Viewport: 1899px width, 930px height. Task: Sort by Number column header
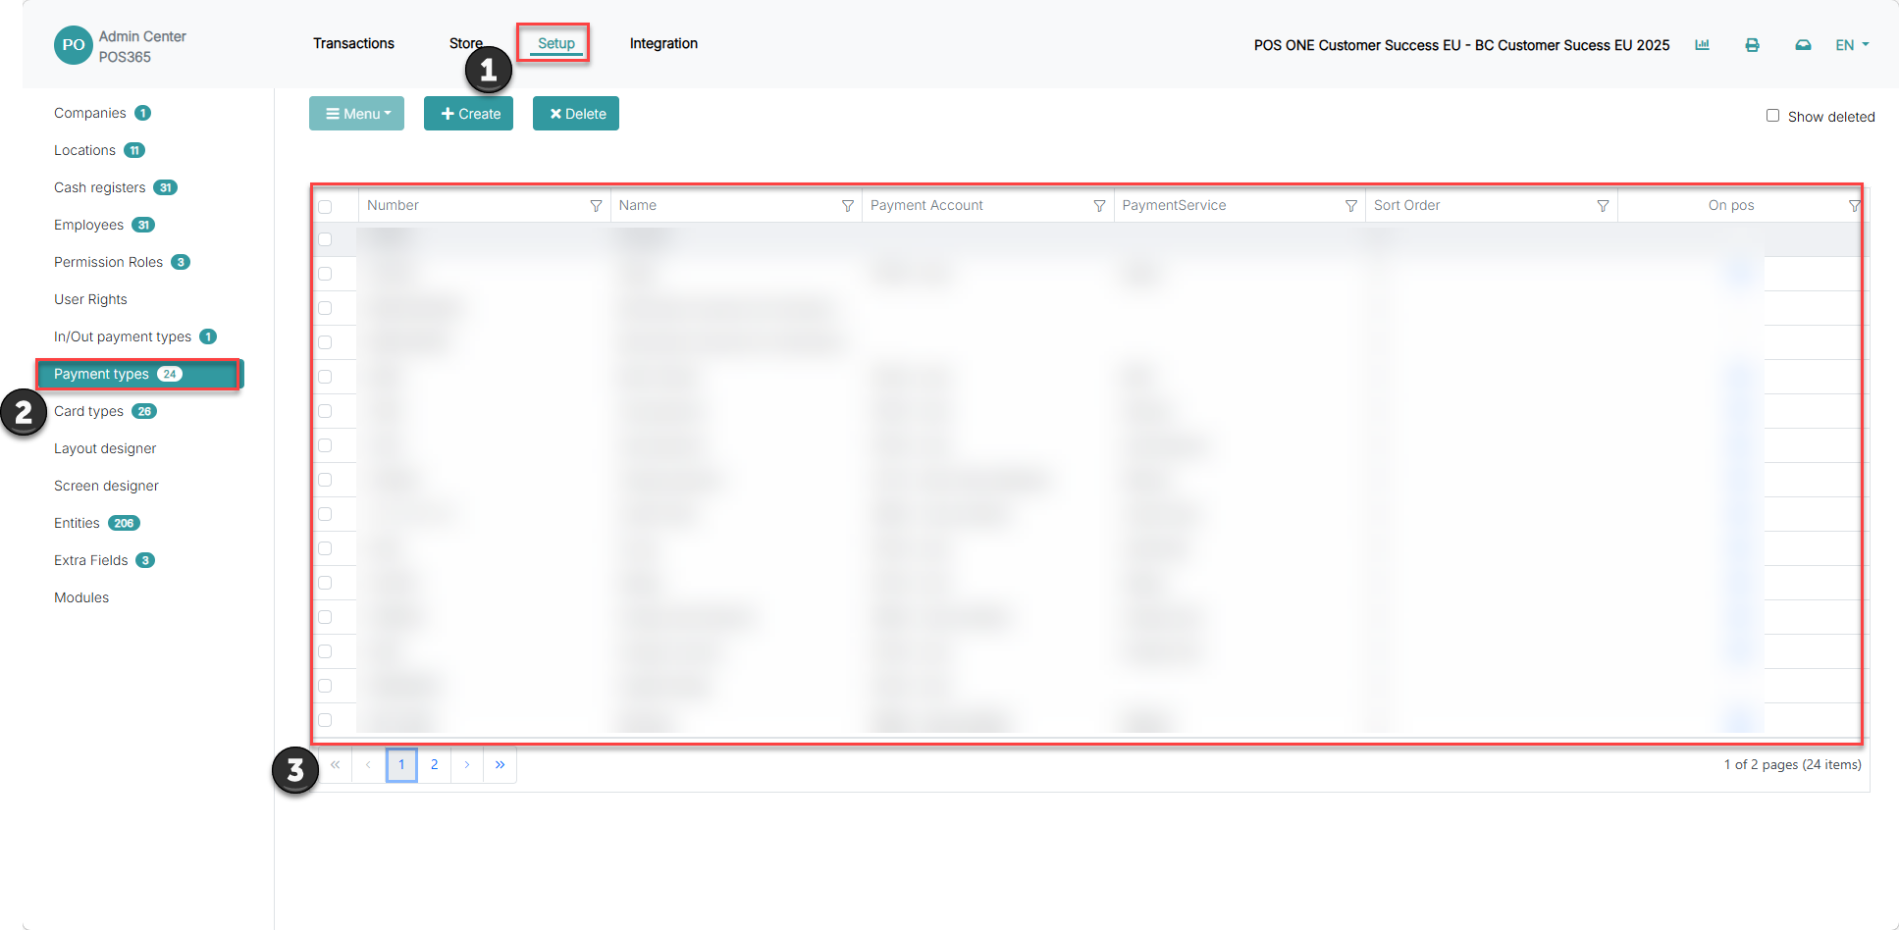pyautogui.click(x=393, y=205)
